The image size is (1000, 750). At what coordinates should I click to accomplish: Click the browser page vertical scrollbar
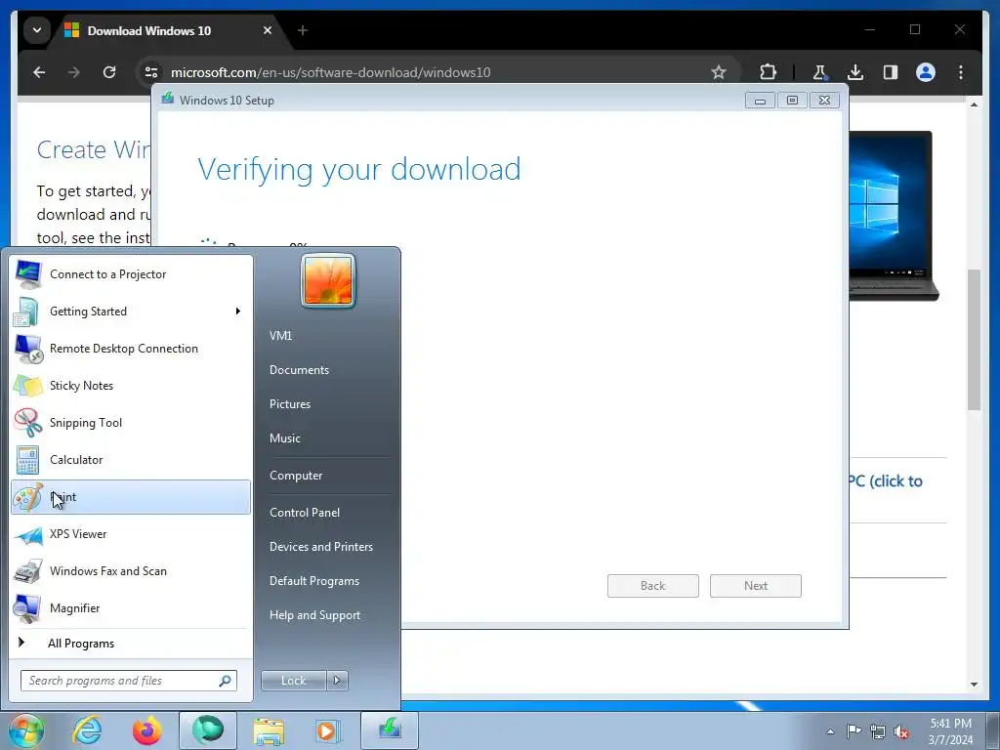pyautogui.click(x=974, y=340)
